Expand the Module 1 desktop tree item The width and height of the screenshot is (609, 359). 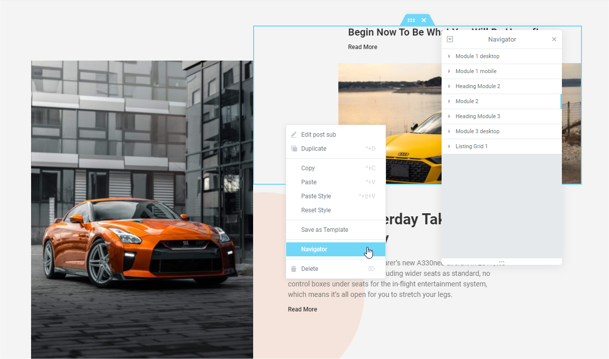coord(449,57)
